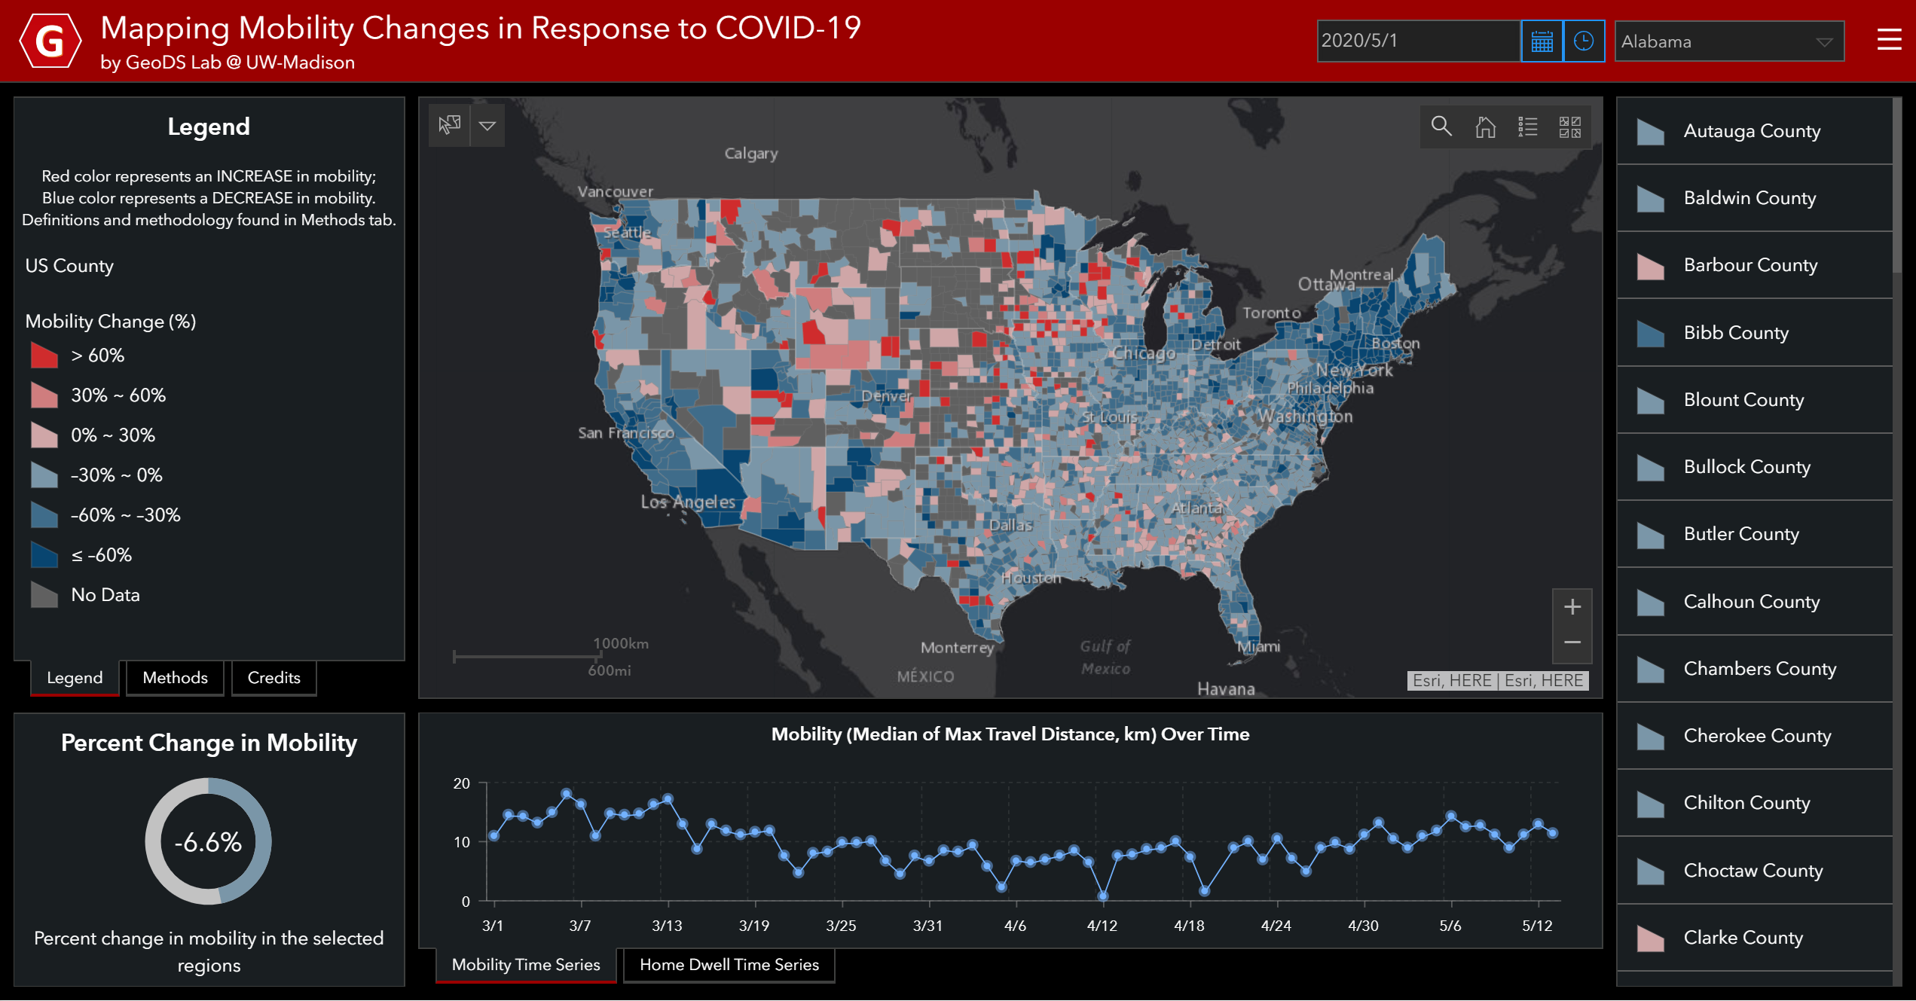1916x1001 pixels.
Task: Click the clock time icon
Action: point(1584,41)
